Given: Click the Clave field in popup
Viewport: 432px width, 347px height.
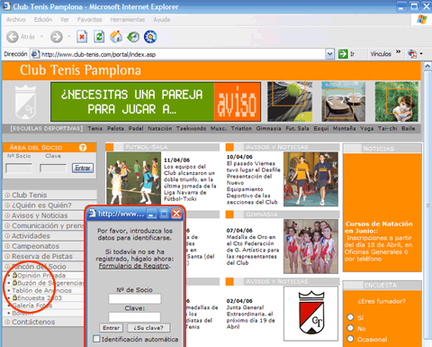Looking at the screenshot, I should point(135,317).
